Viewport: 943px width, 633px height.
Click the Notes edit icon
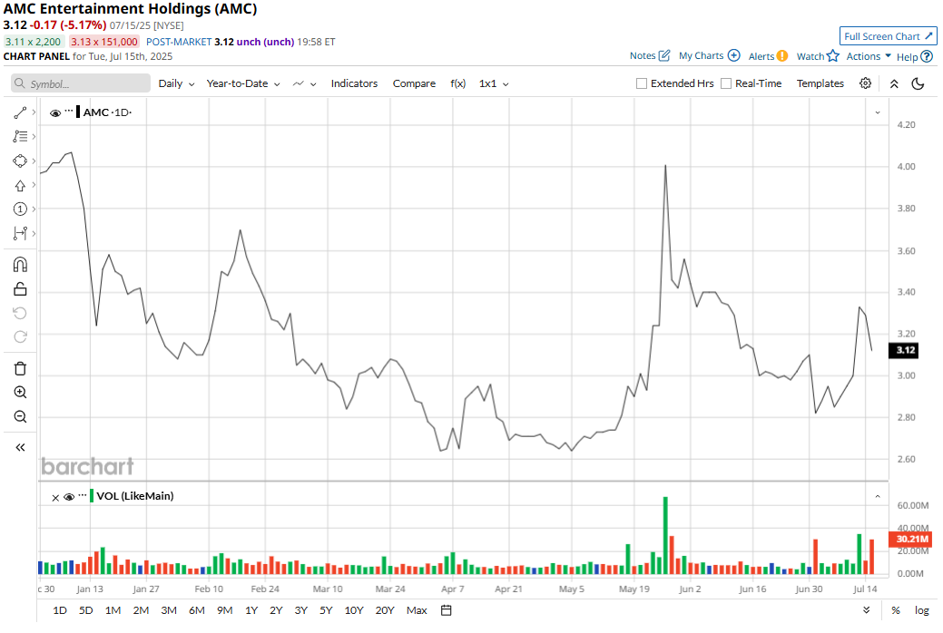coord(664,55)
